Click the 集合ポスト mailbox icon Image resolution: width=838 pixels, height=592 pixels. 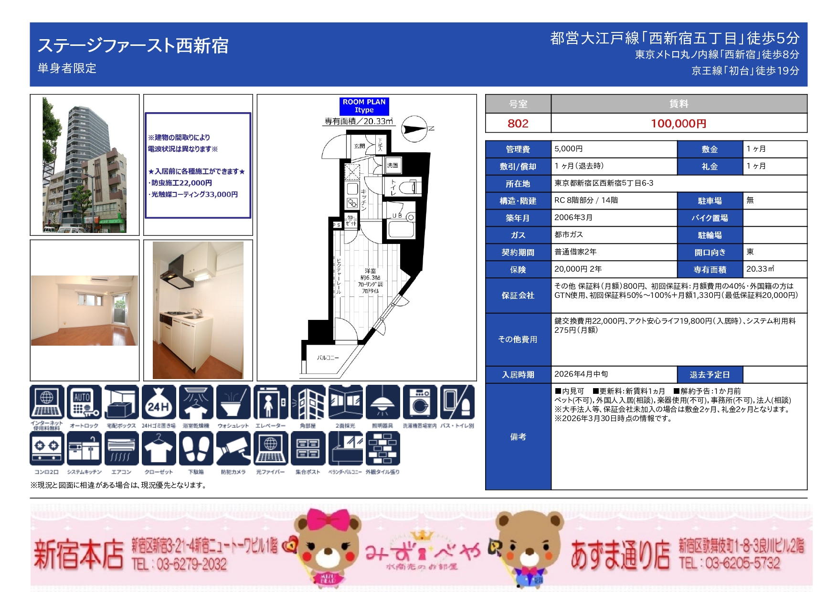click(308, 448)
